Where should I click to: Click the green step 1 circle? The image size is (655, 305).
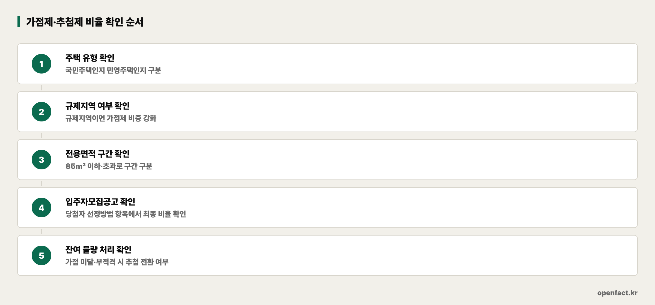(41, 64)
